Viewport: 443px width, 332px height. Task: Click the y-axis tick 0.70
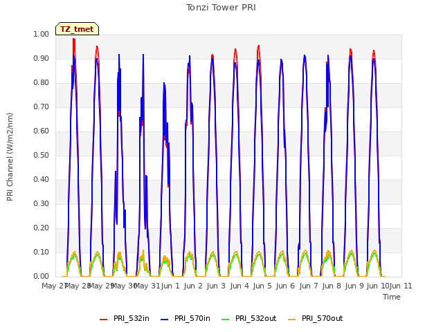tap(42, 107)
